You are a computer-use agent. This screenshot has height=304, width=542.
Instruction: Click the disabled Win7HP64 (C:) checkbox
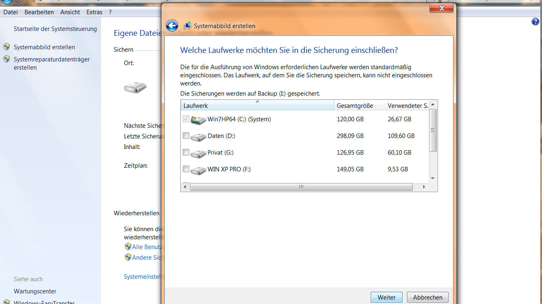point(186,119)
